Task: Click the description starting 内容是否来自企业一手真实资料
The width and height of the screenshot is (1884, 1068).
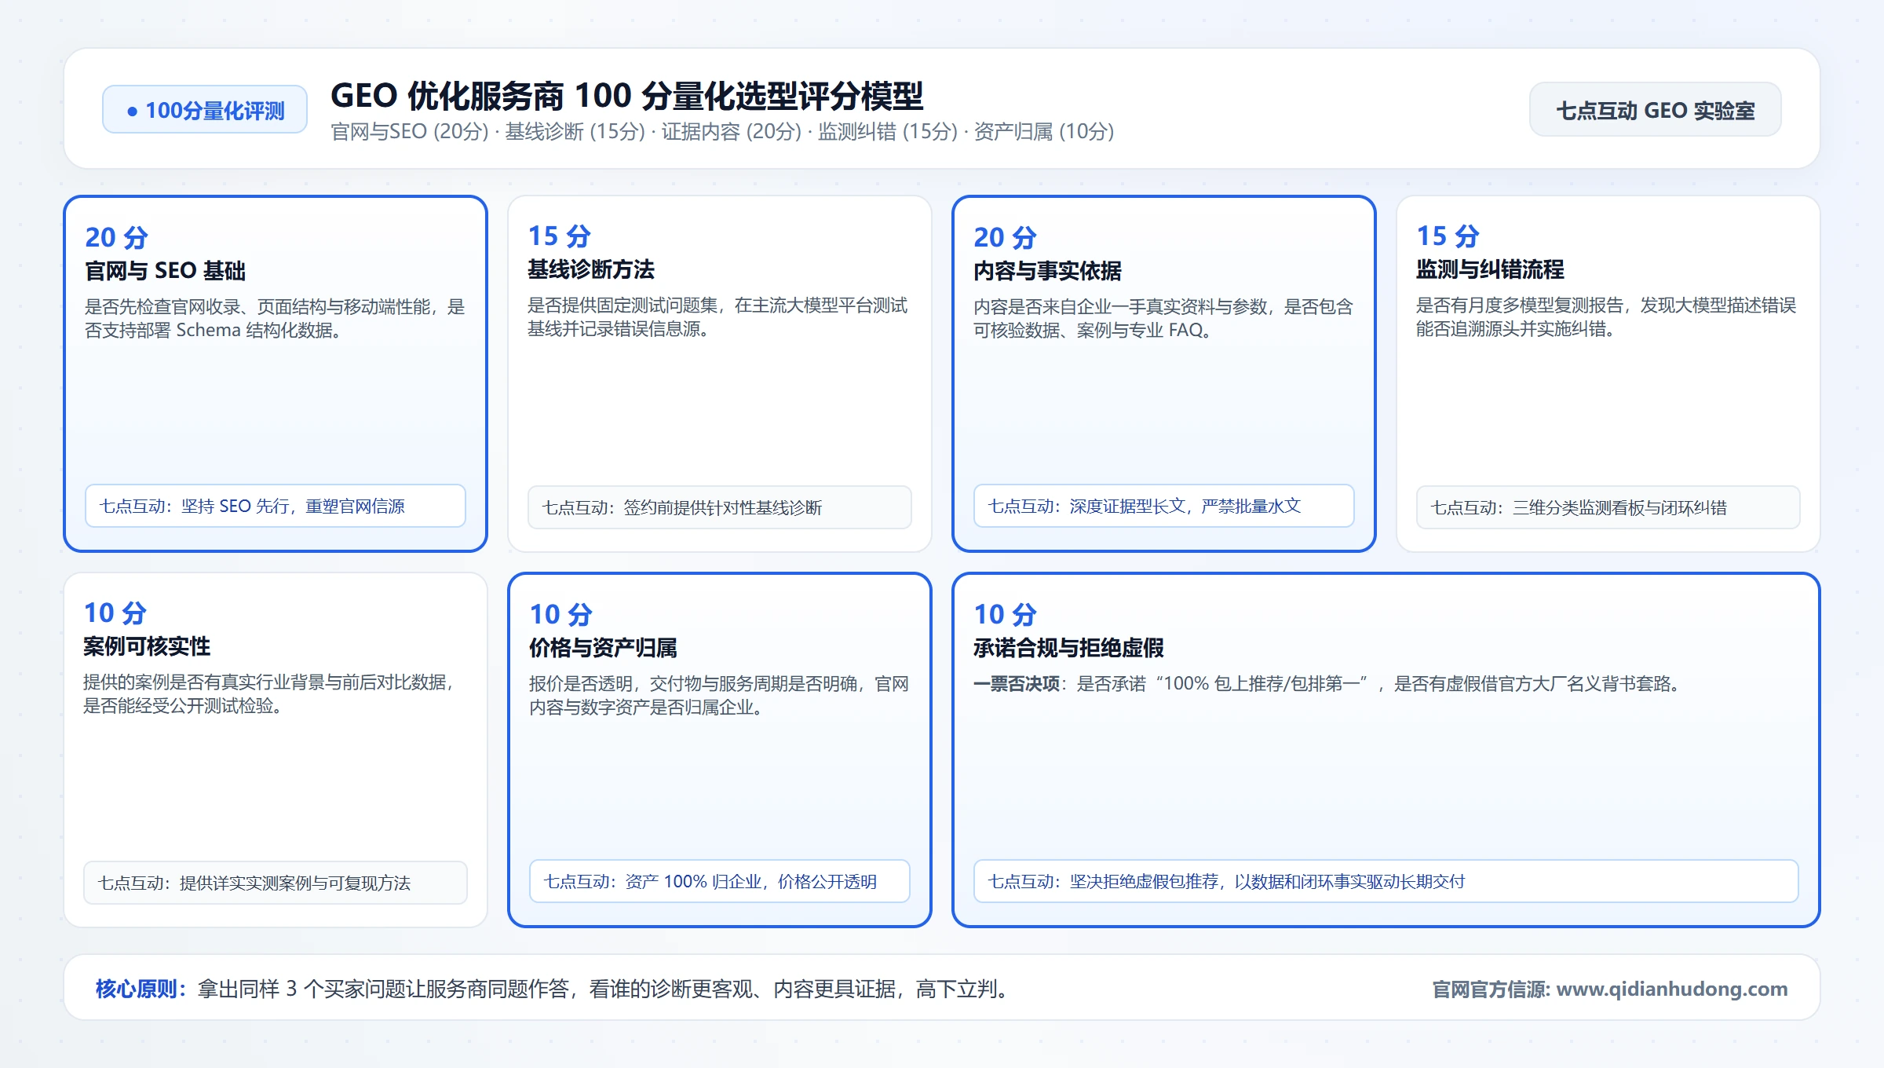Action: [x=1163, y=318]
